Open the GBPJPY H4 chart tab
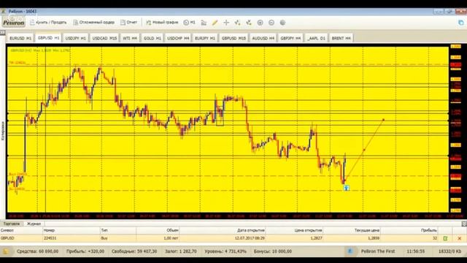 (290, 38)
